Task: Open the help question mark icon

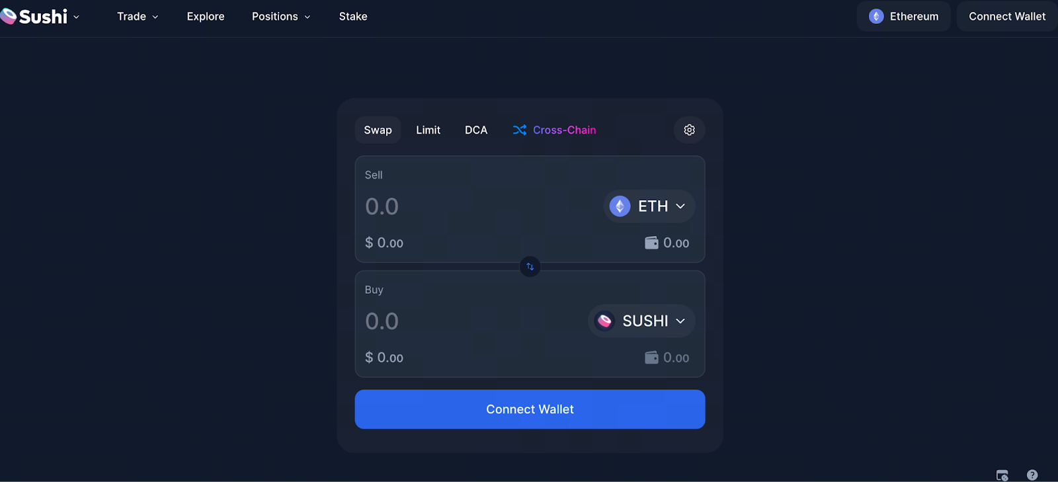Action: click(x=1032, y=475)
